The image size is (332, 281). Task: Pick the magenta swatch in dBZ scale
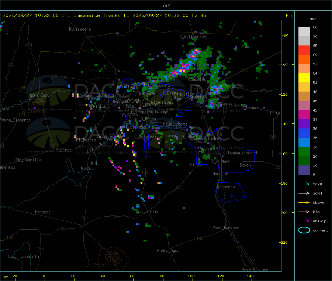304,114
